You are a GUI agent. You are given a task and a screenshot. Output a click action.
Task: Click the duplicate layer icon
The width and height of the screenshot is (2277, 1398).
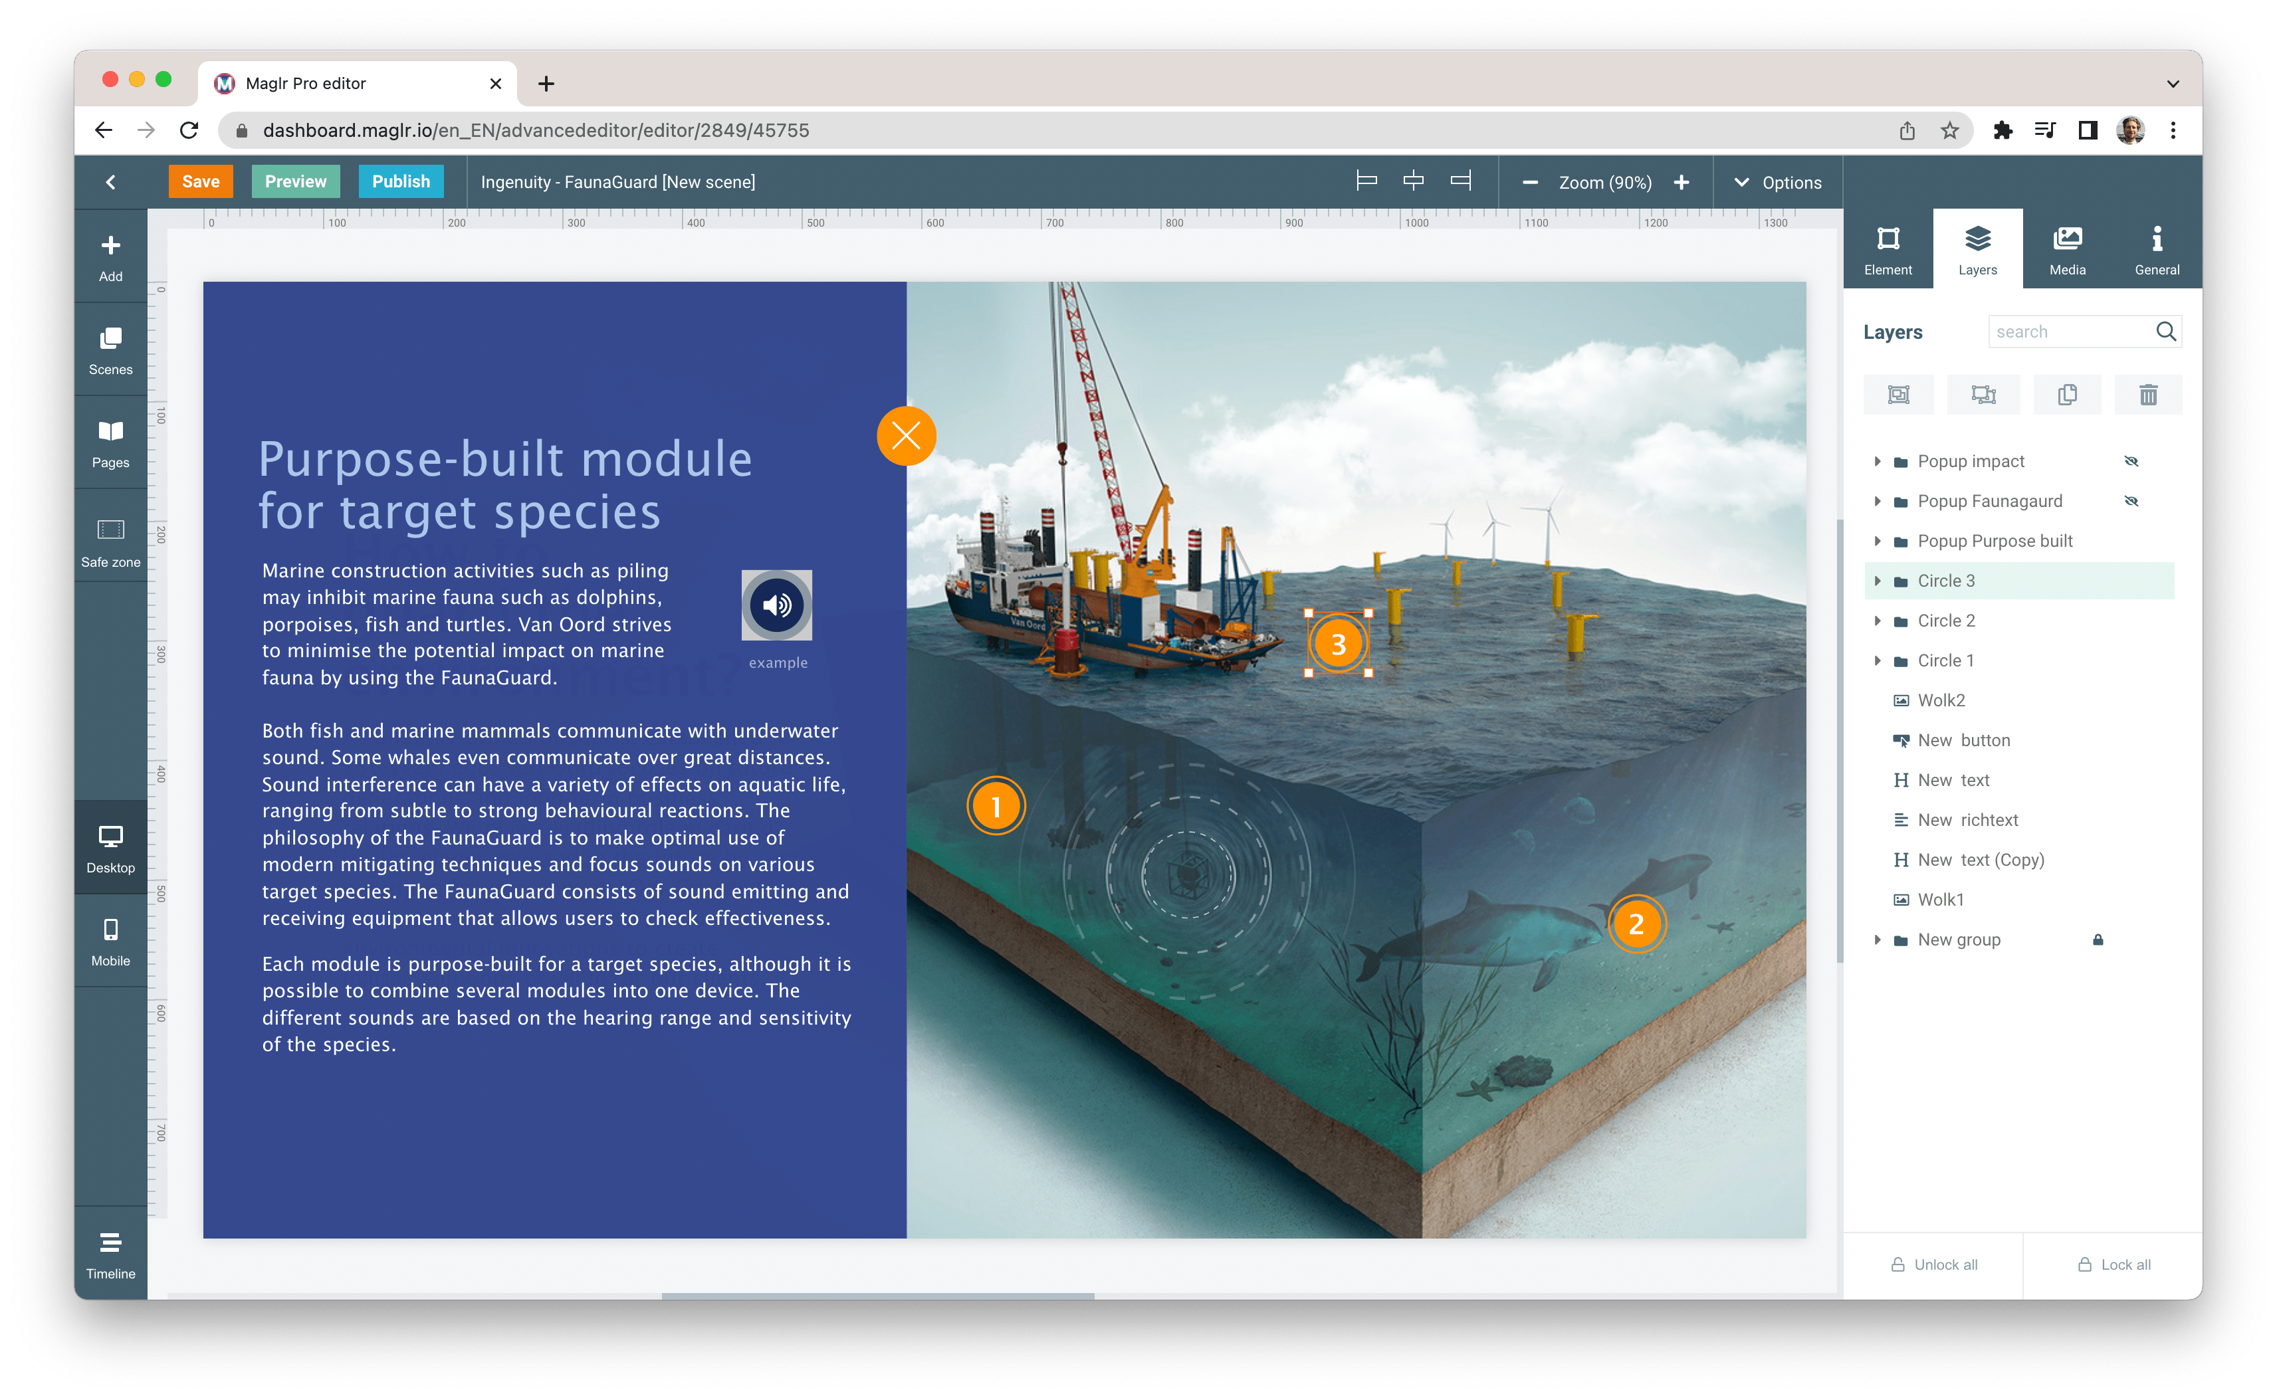(x=2066, y=395)
